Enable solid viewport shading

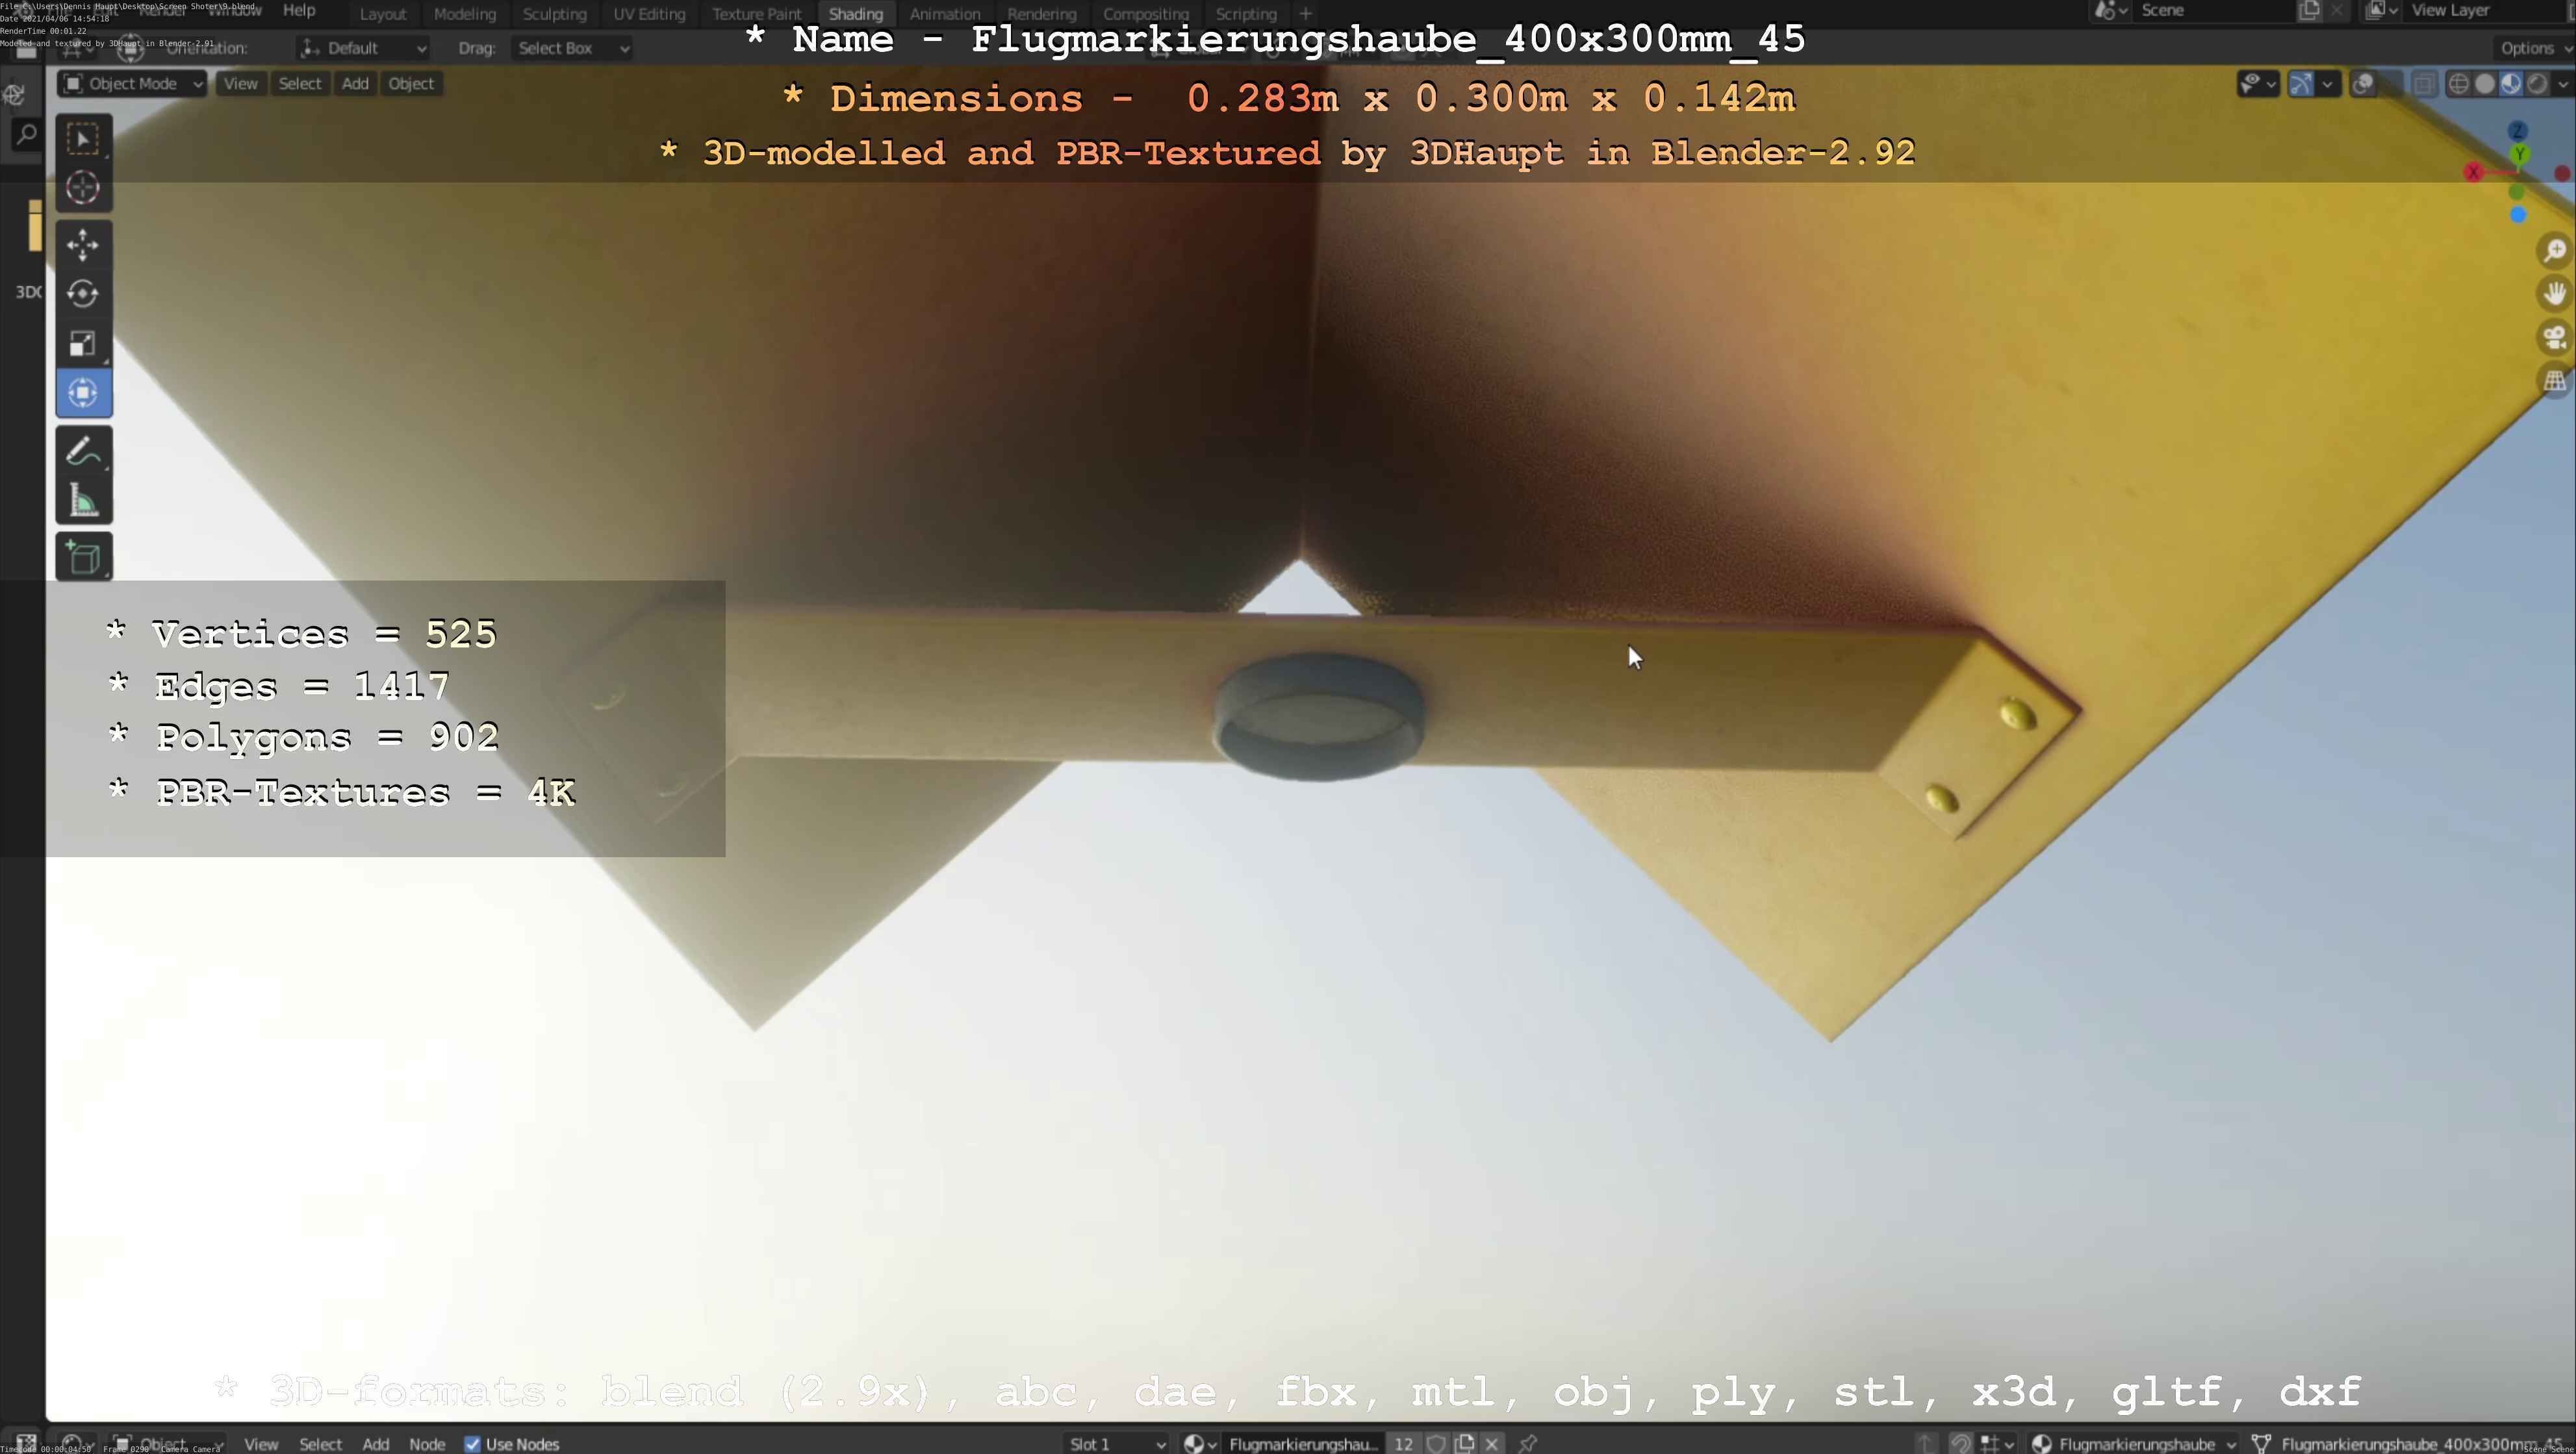[x=2484, y=84]
